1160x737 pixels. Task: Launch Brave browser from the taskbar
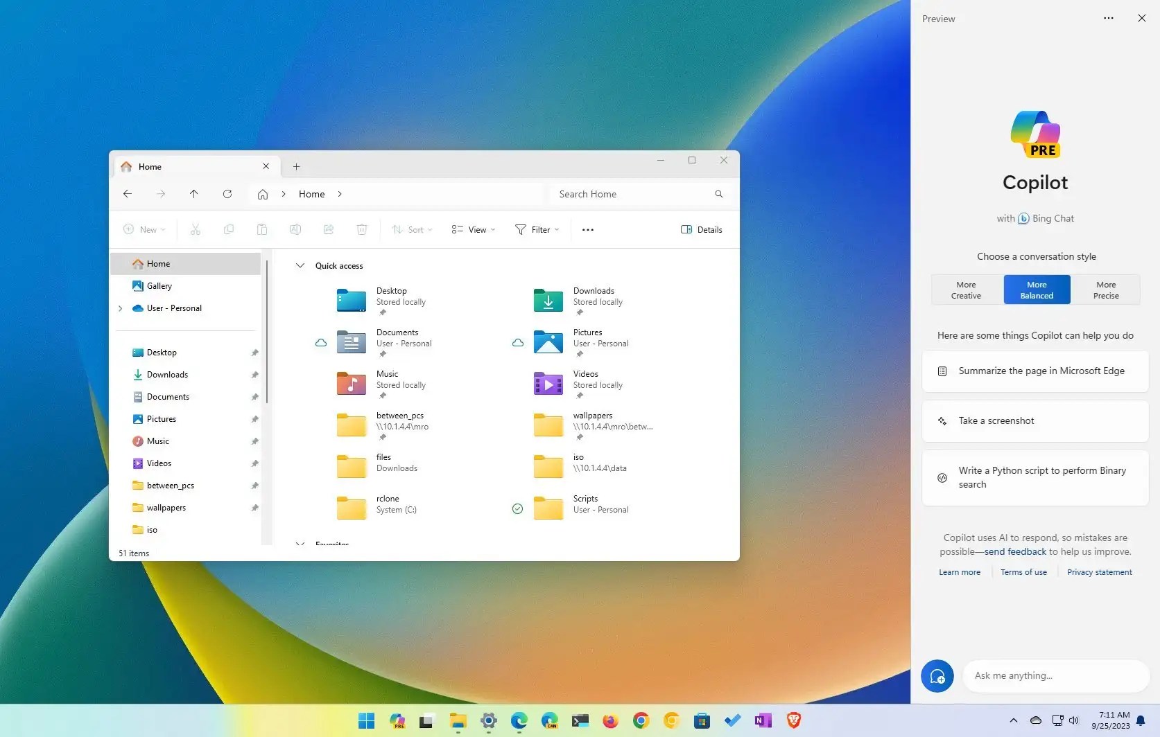[x=794, y=721]
